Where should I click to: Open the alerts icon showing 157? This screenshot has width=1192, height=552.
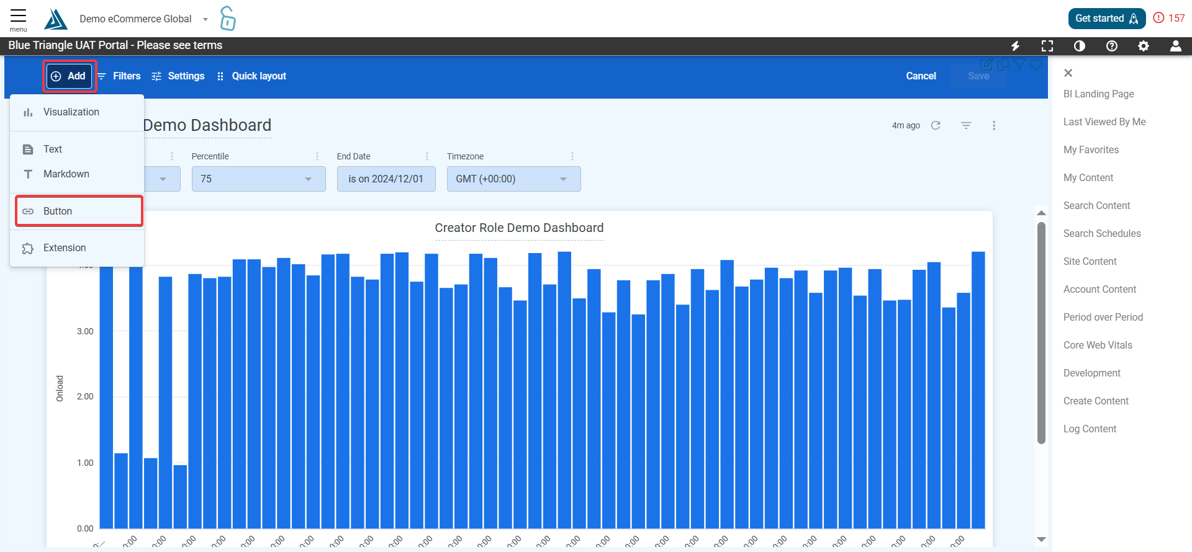(x=1169, y=18)
